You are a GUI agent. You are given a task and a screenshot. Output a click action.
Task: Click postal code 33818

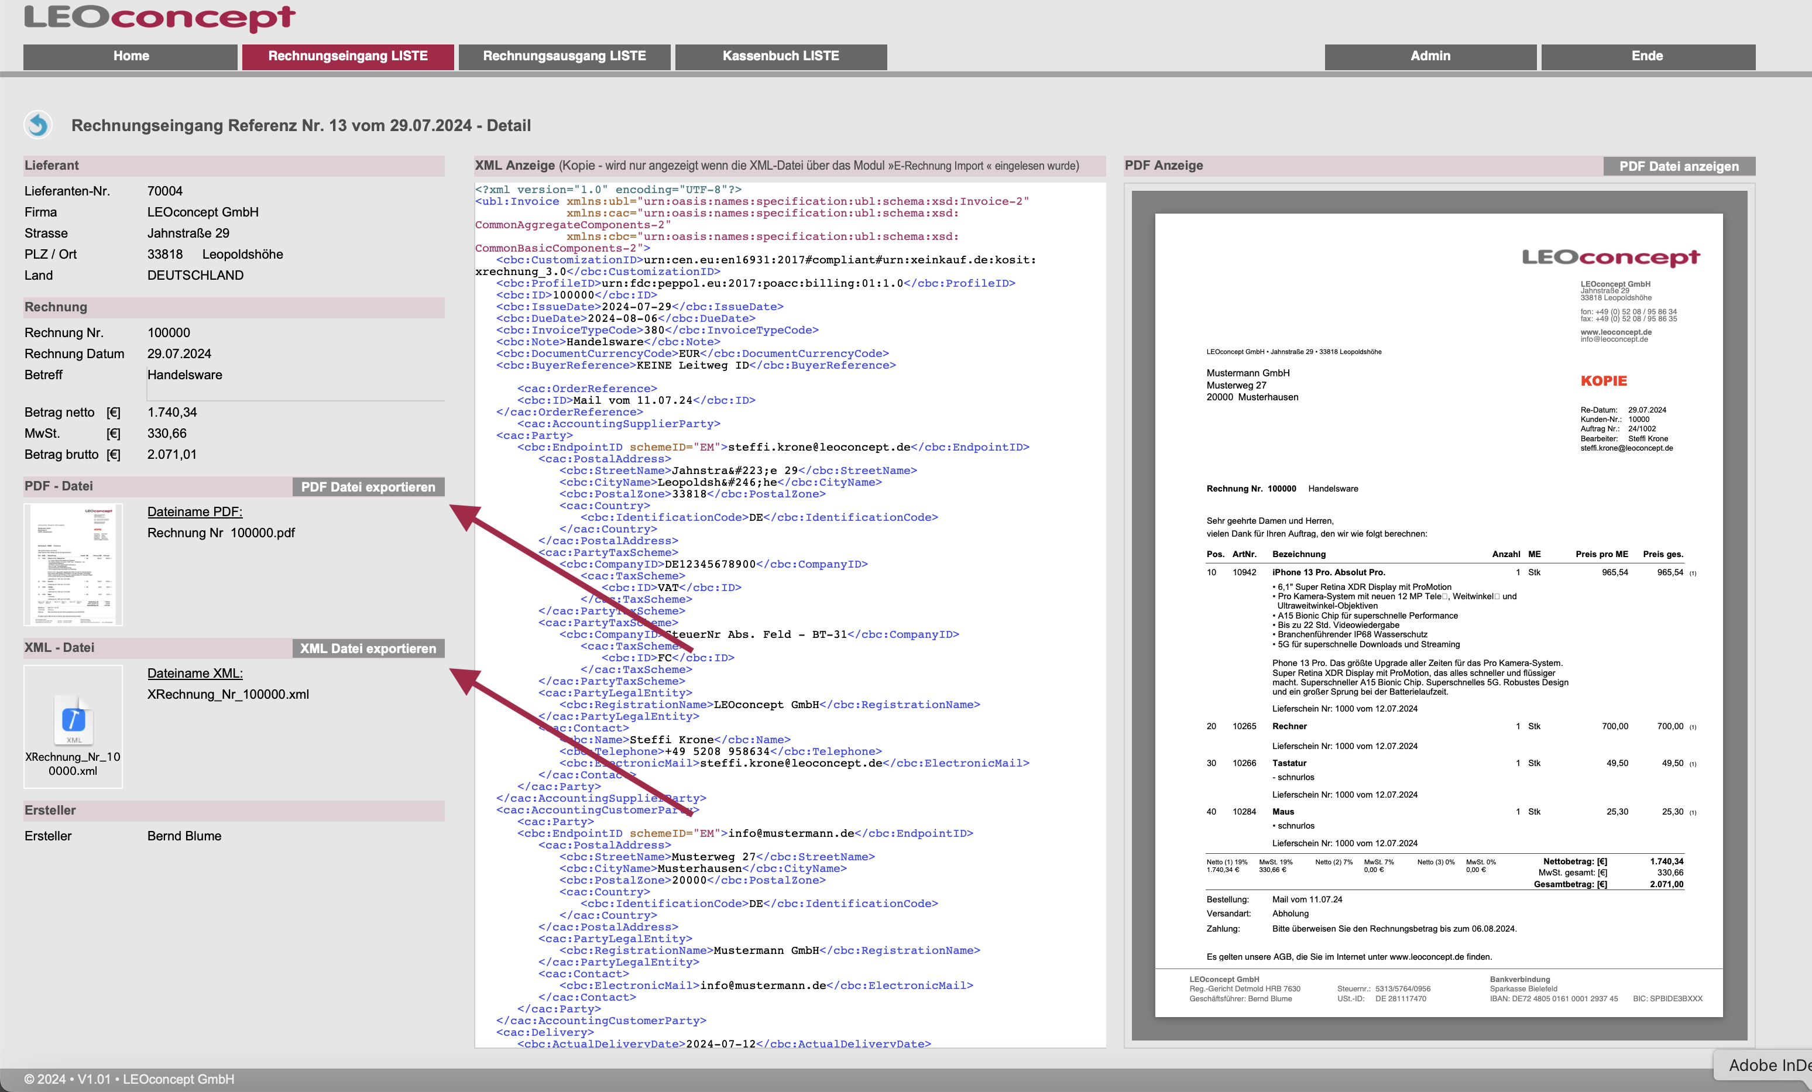coord(164,255)
